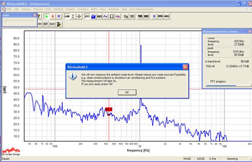
Task: Select the FFT analysis mode
Action: pyautogui.click(x=87, y=16)
